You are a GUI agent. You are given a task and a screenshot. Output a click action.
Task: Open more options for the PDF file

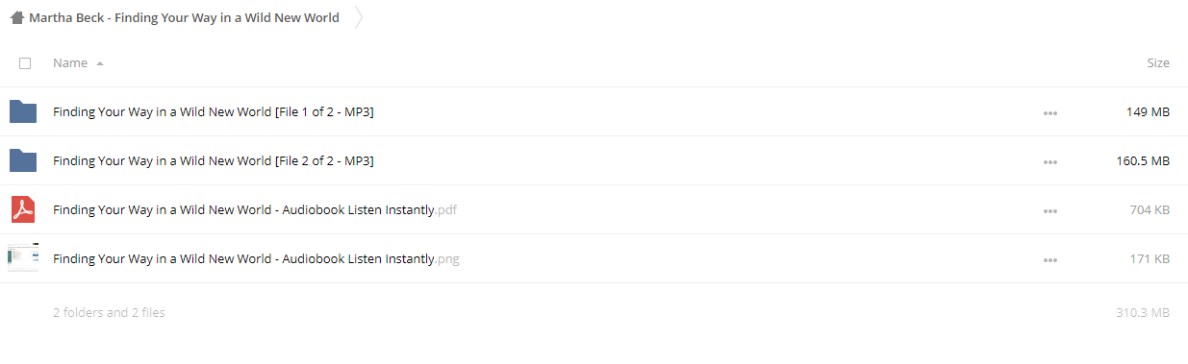pos(1050,211)
